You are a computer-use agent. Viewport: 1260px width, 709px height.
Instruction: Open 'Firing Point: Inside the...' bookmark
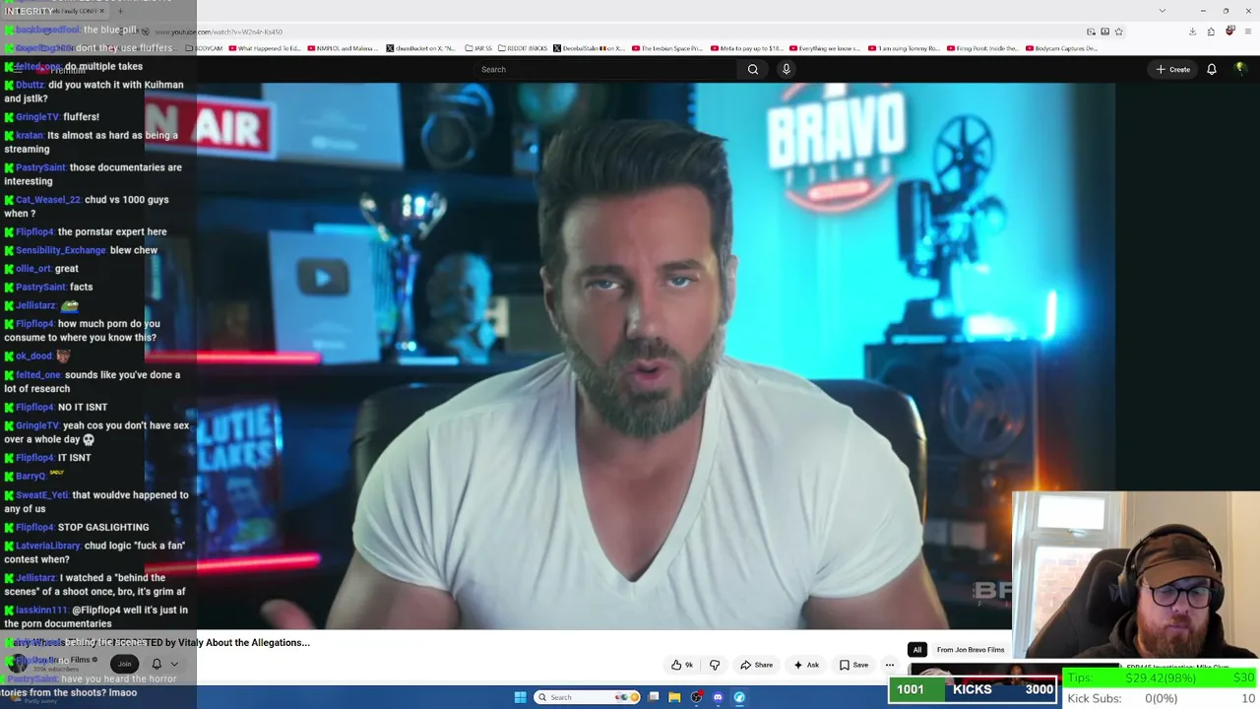(x=982, y=48)
